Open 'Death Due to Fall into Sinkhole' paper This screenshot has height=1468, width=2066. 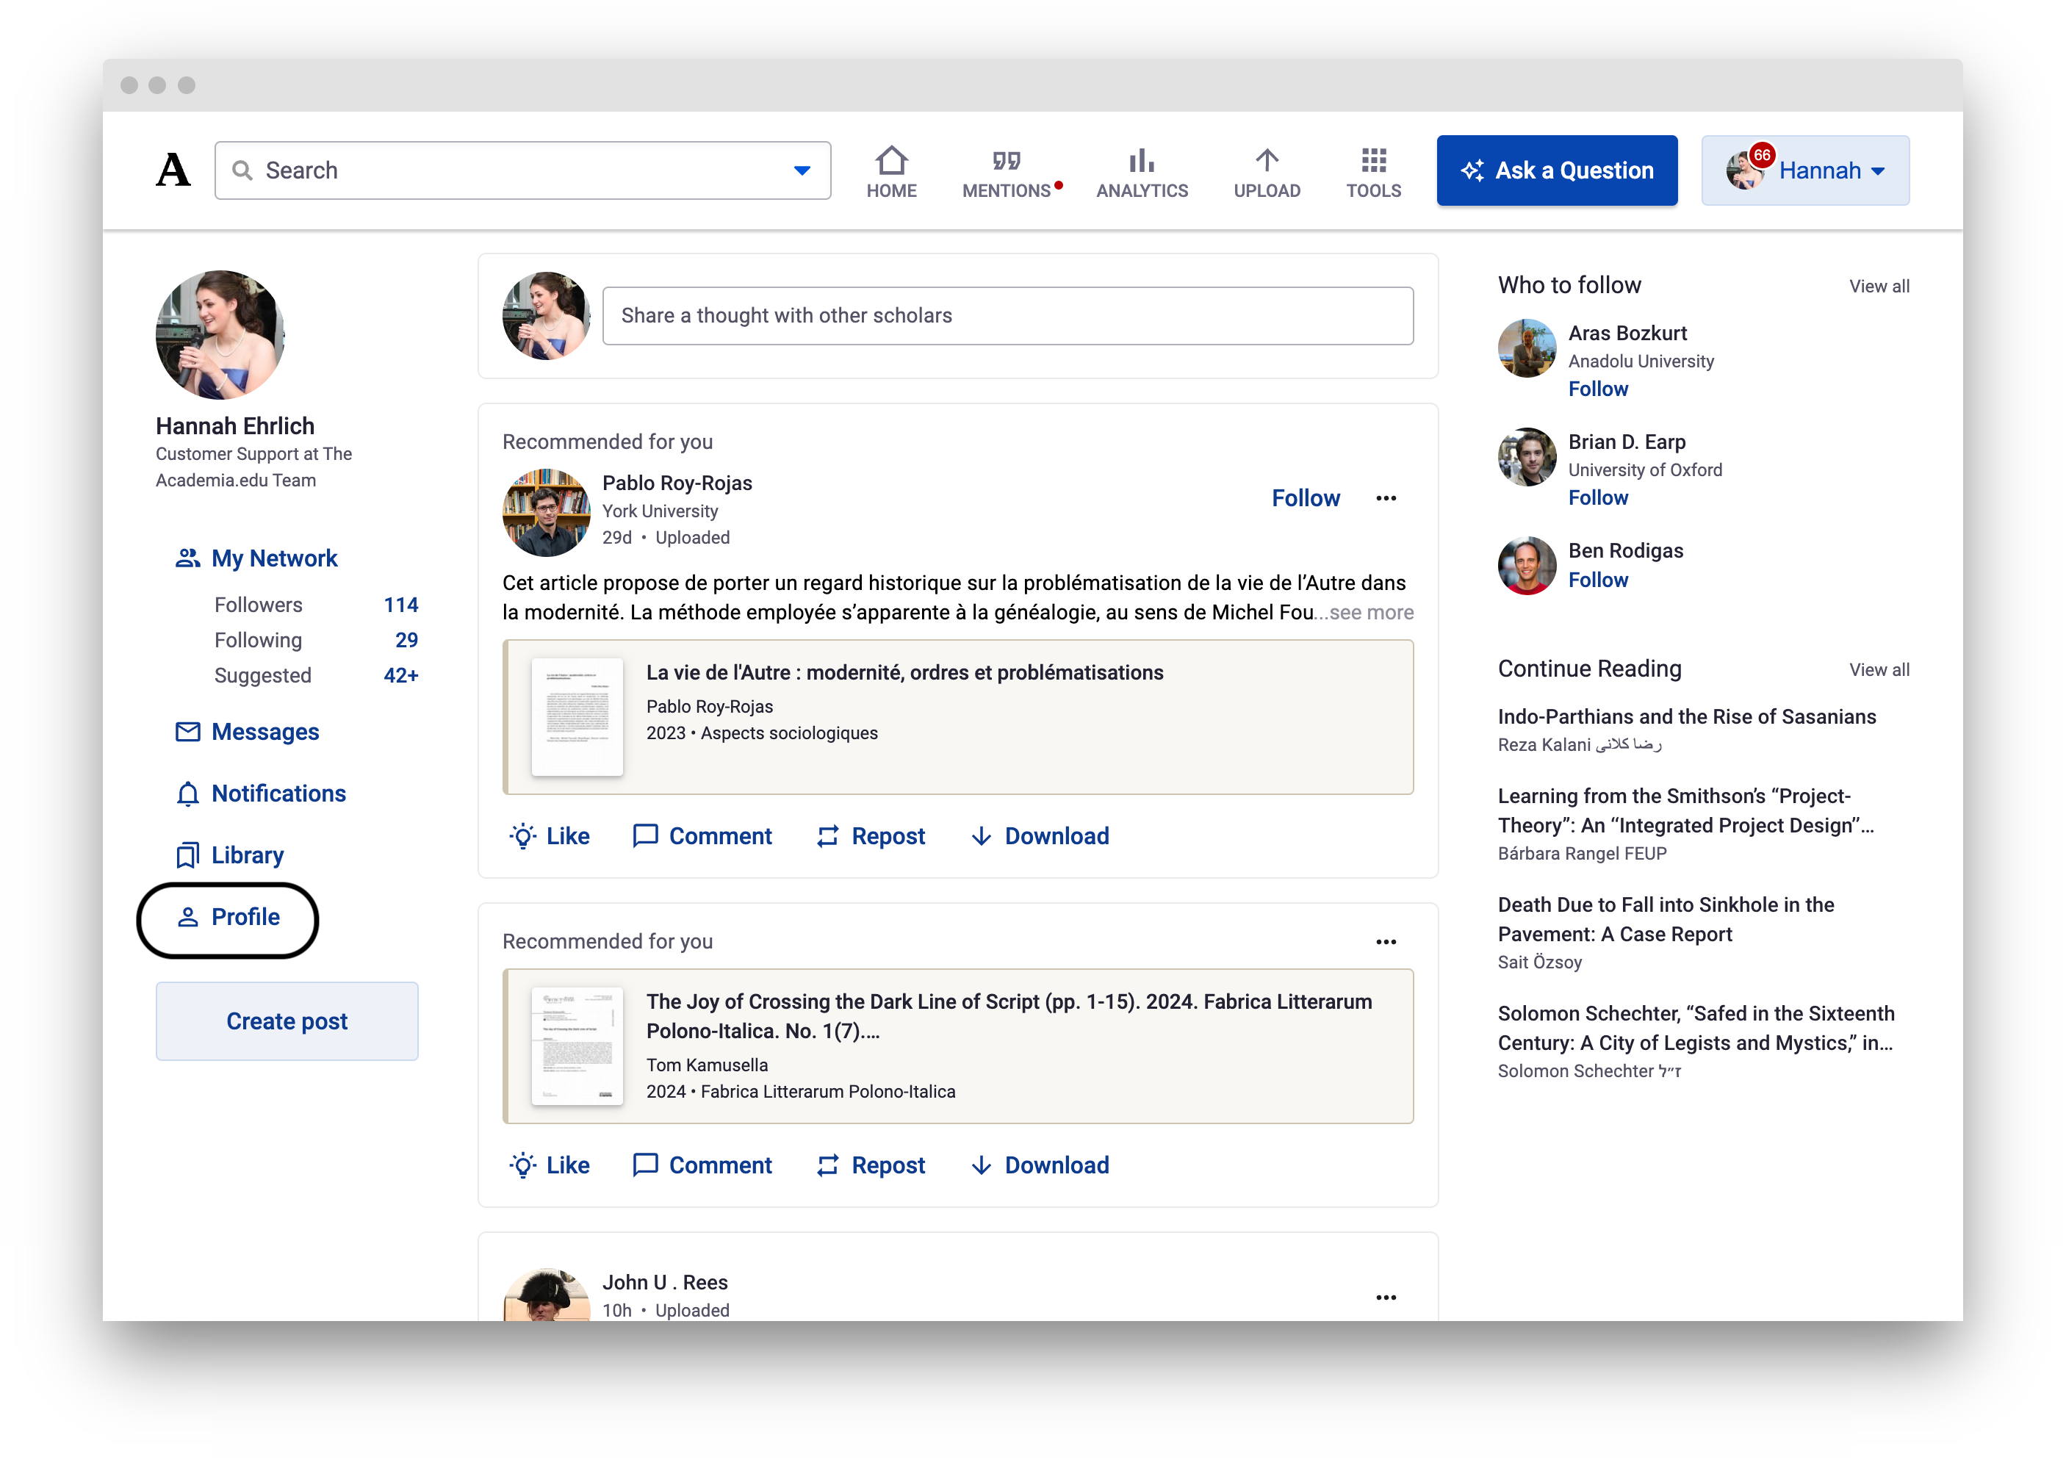[1666, 919]
